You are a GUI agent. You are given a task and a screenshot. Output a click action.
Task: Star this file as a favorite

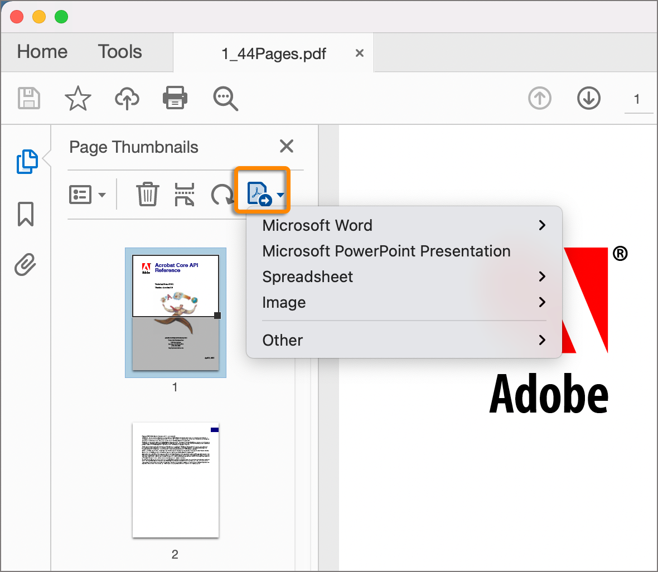point(78,98)
